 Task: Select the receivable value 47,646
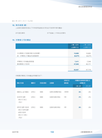point(76,64)
